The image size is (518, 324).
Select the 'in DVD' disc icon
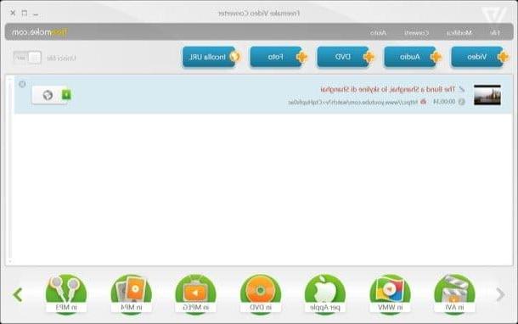tap(261, 294)
